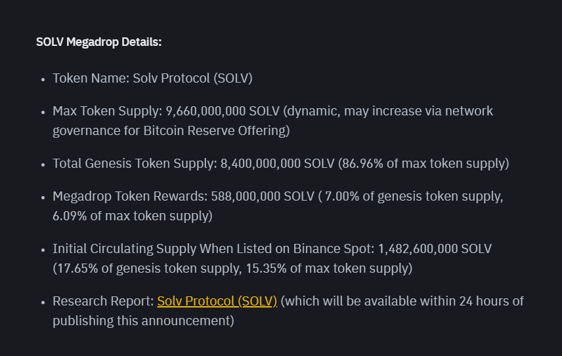The image size is (562, 356).
Task: Click the 7.00% of genesis token supply text
Action: [414, 197]
